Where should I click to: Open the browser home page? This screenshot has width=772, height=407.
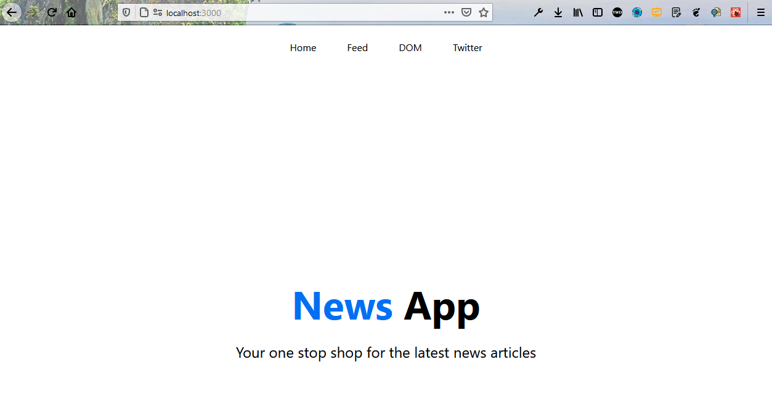[x=71, y=12]
